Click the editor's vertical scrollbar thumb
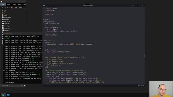This screenshot has width=173, height=97. tap(144, 56)
